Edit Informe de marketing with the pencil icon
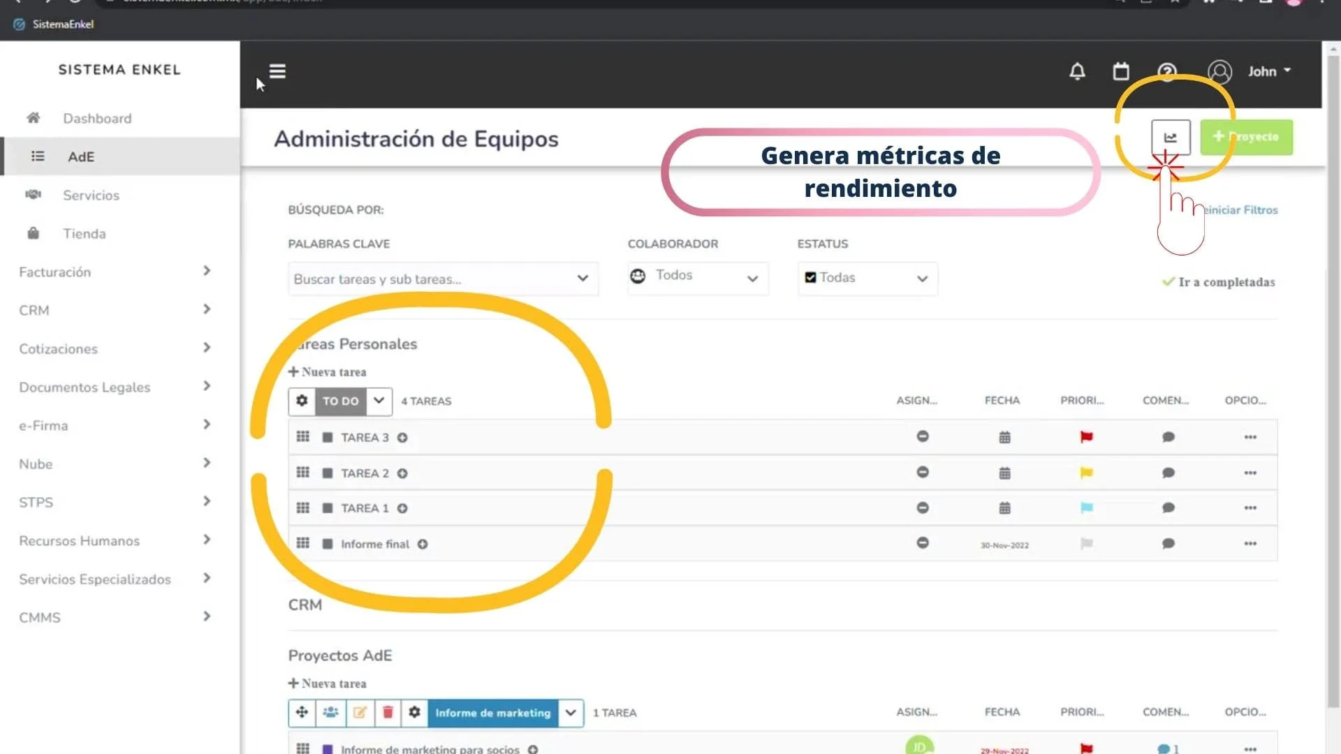This screenshot has height=754, width=1341. tap(360, 713)
